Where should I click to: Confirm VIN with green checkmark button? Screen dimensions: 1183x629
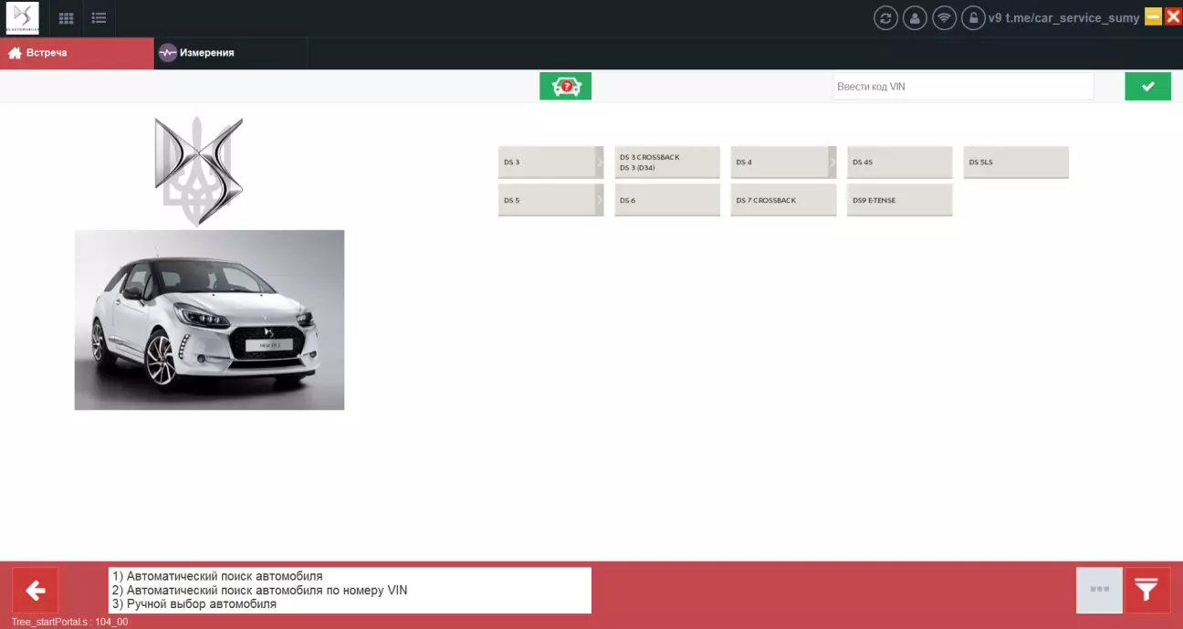pos(1147,86)
